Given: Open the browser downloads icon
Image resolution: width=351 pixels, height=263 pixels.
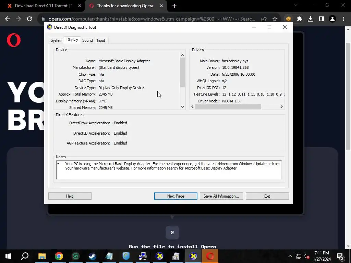Looking at the screenshot, I should [x=311, y=19].
